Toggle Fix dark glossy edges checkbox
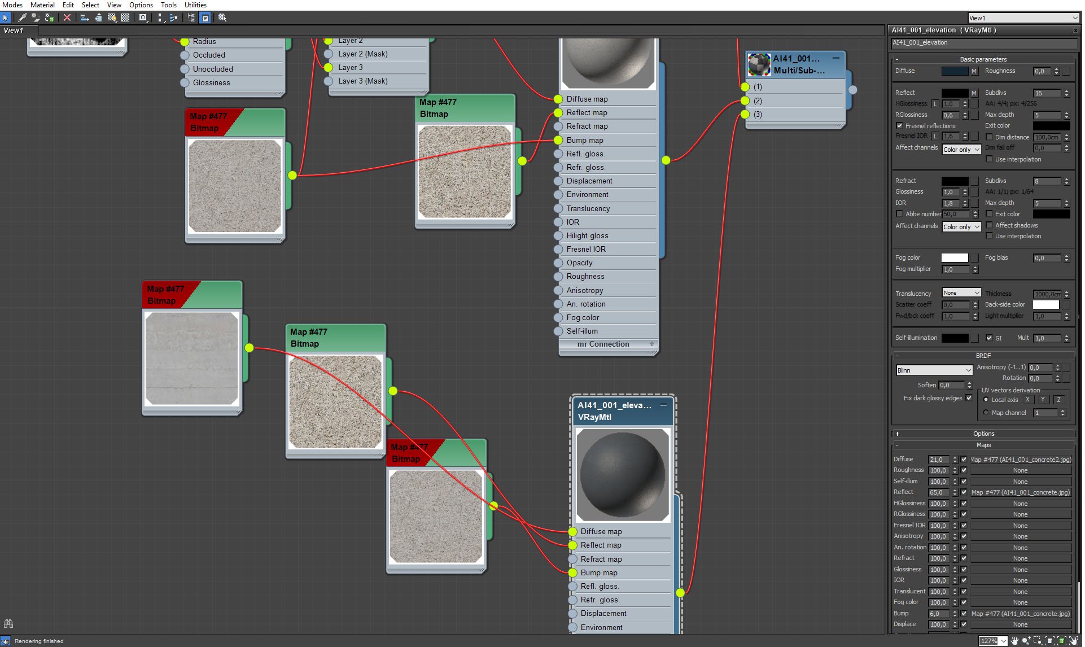The width and height of the screenshot is (1085, 647). click(969, 398)
